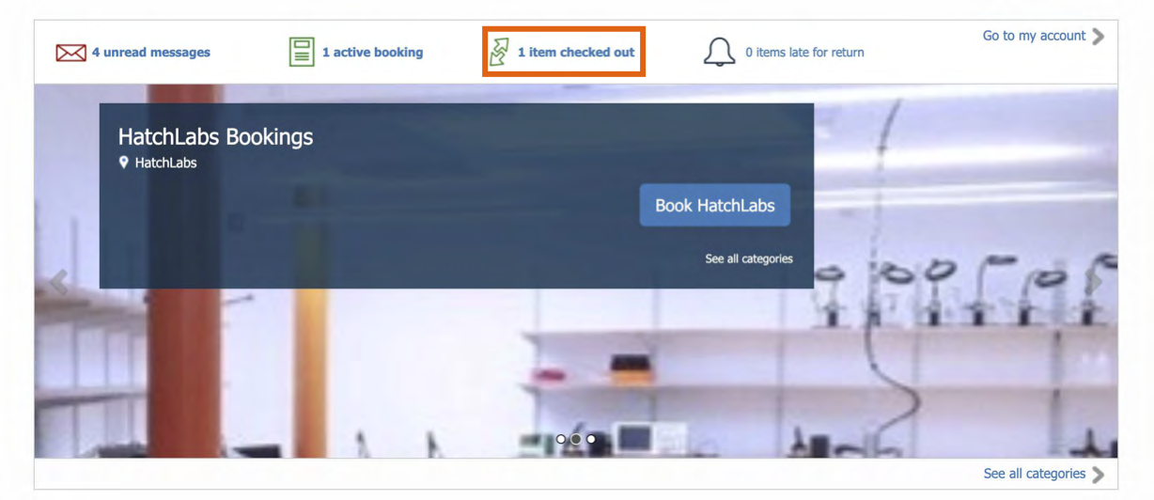The height and width of the screenshot is (500, 1154).
Task: Open the 1 active booking link
Action: (x=372, y=53)
